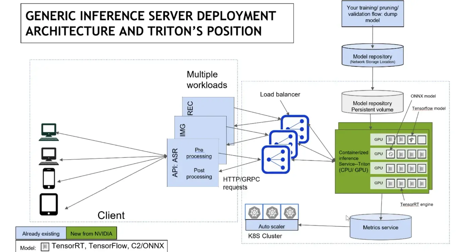Select the rightmost Kubernetes wheel icon
The height and width of the screenshot is (252, 476).
[x=289, y=212]
